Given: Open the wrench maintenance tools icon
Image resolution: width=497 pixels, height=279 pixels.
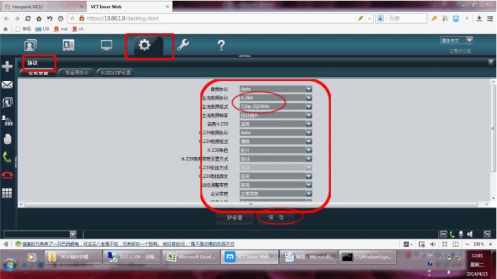Looking at the screenshot, I should pos(183,46).
